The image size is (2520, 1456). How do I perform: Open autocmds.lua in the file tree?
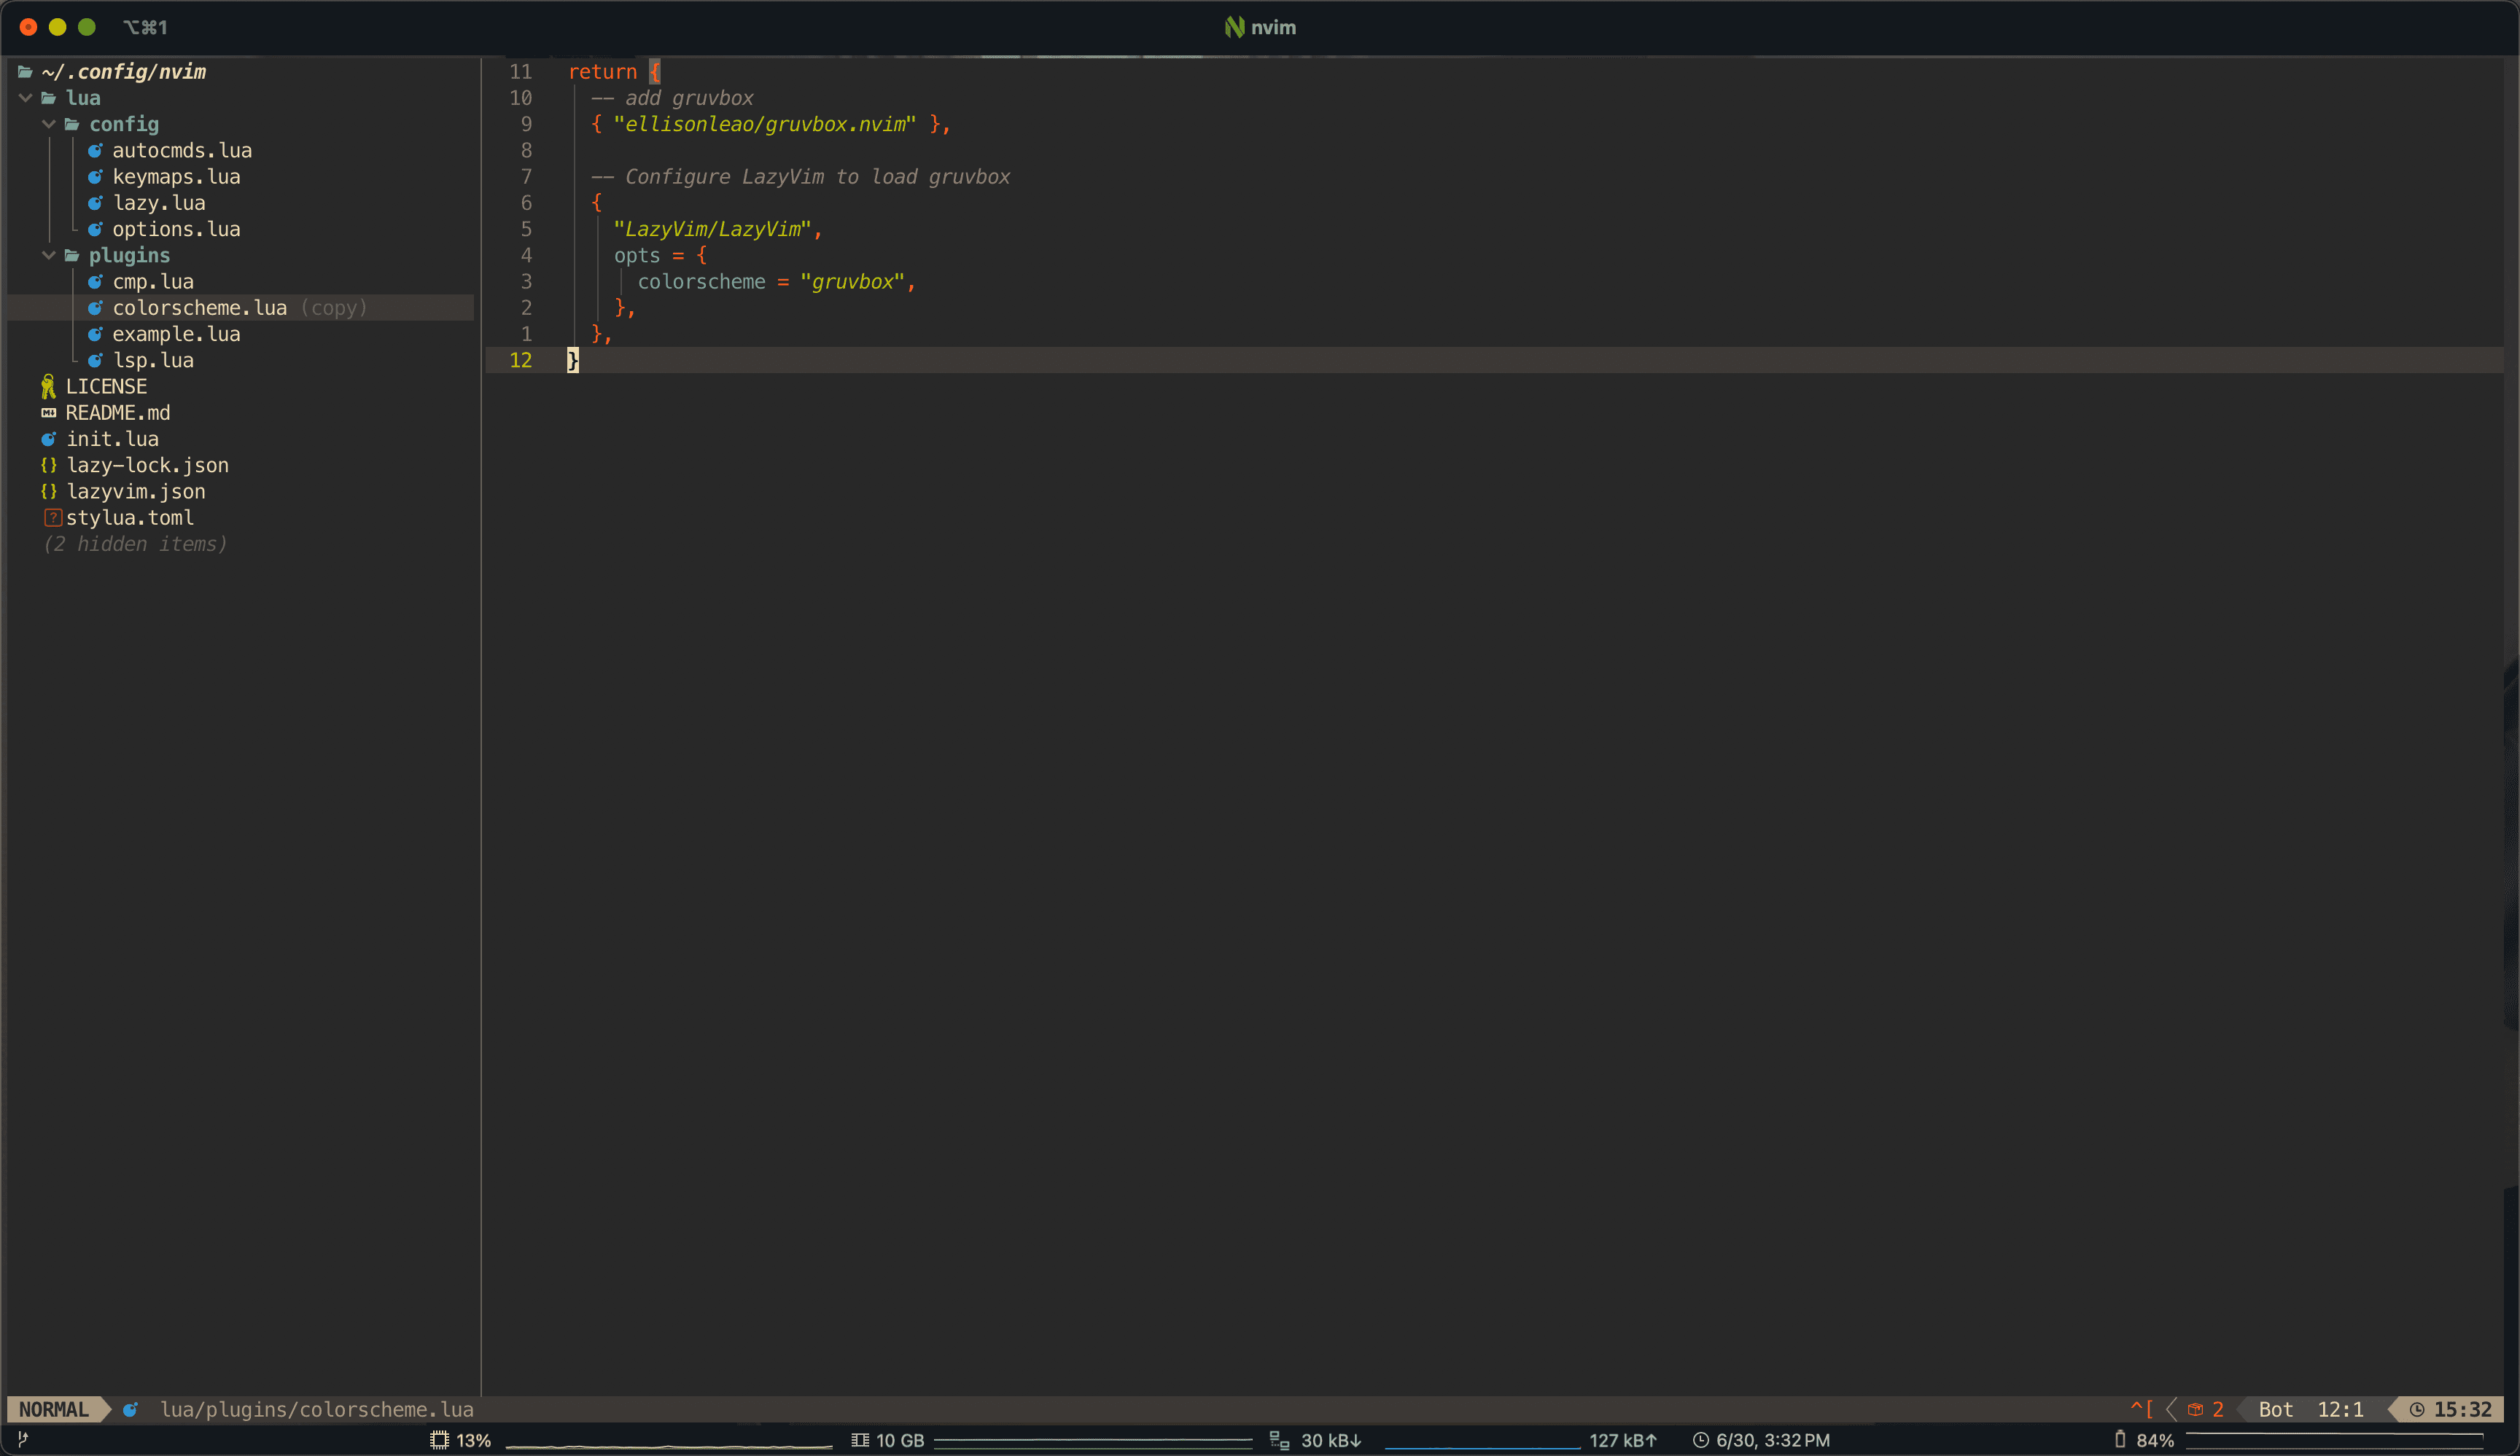(x=182, y=151)
